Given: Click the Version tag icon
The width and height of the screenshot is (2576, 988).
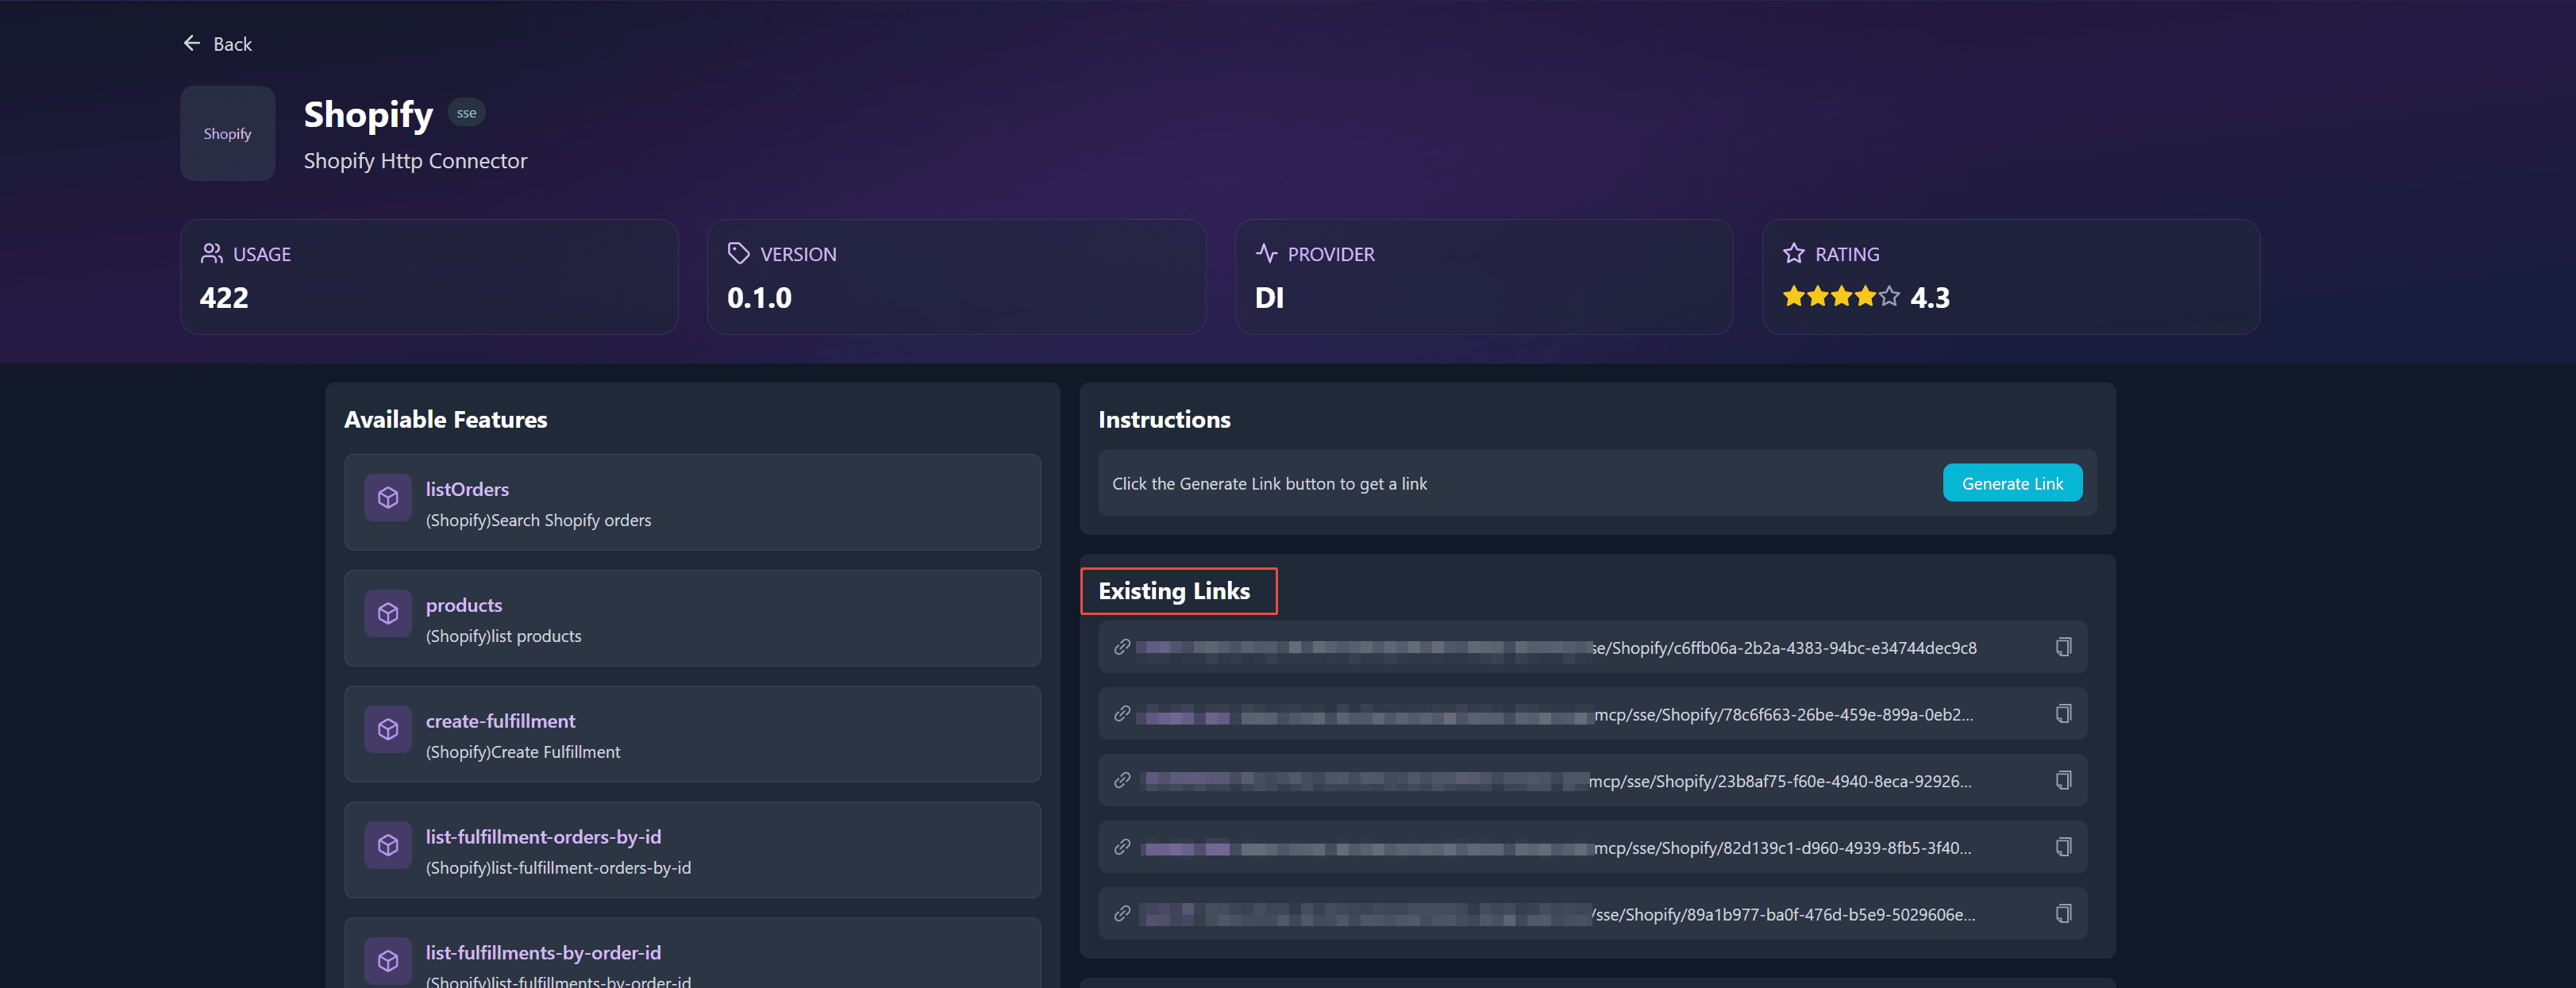Looking at the screenshot, I should (739, 254).
